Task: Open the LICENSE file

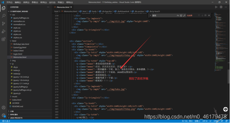Action: (16, 103)
